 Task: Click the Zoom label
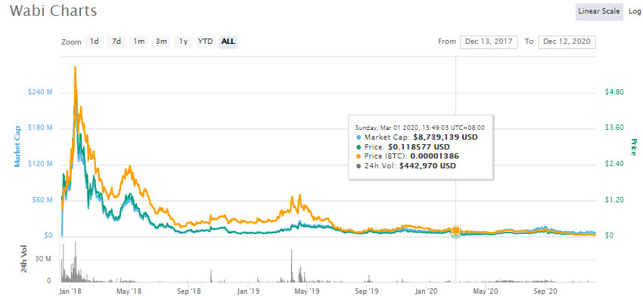(71, 42)
